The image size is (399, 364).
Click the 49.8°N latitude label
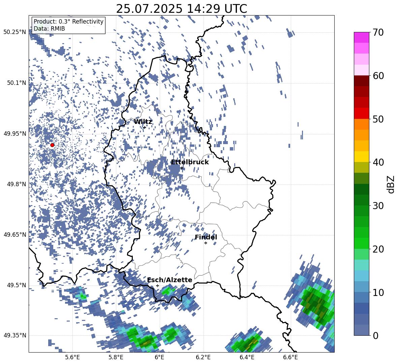tap(17, 184)
